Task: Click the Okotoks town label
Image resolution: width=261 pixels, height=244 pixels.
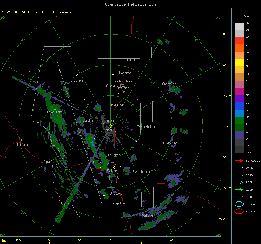Action: click(x=116, y=194)
